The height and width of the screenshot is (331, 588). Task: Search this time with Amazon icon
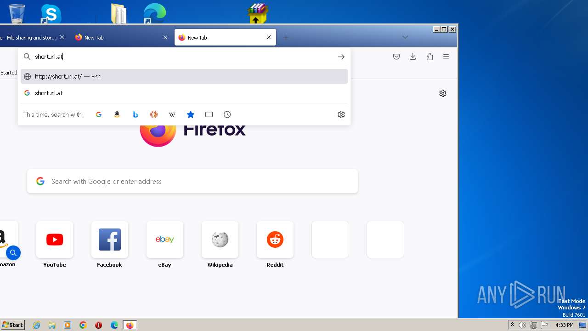(117, 114)
